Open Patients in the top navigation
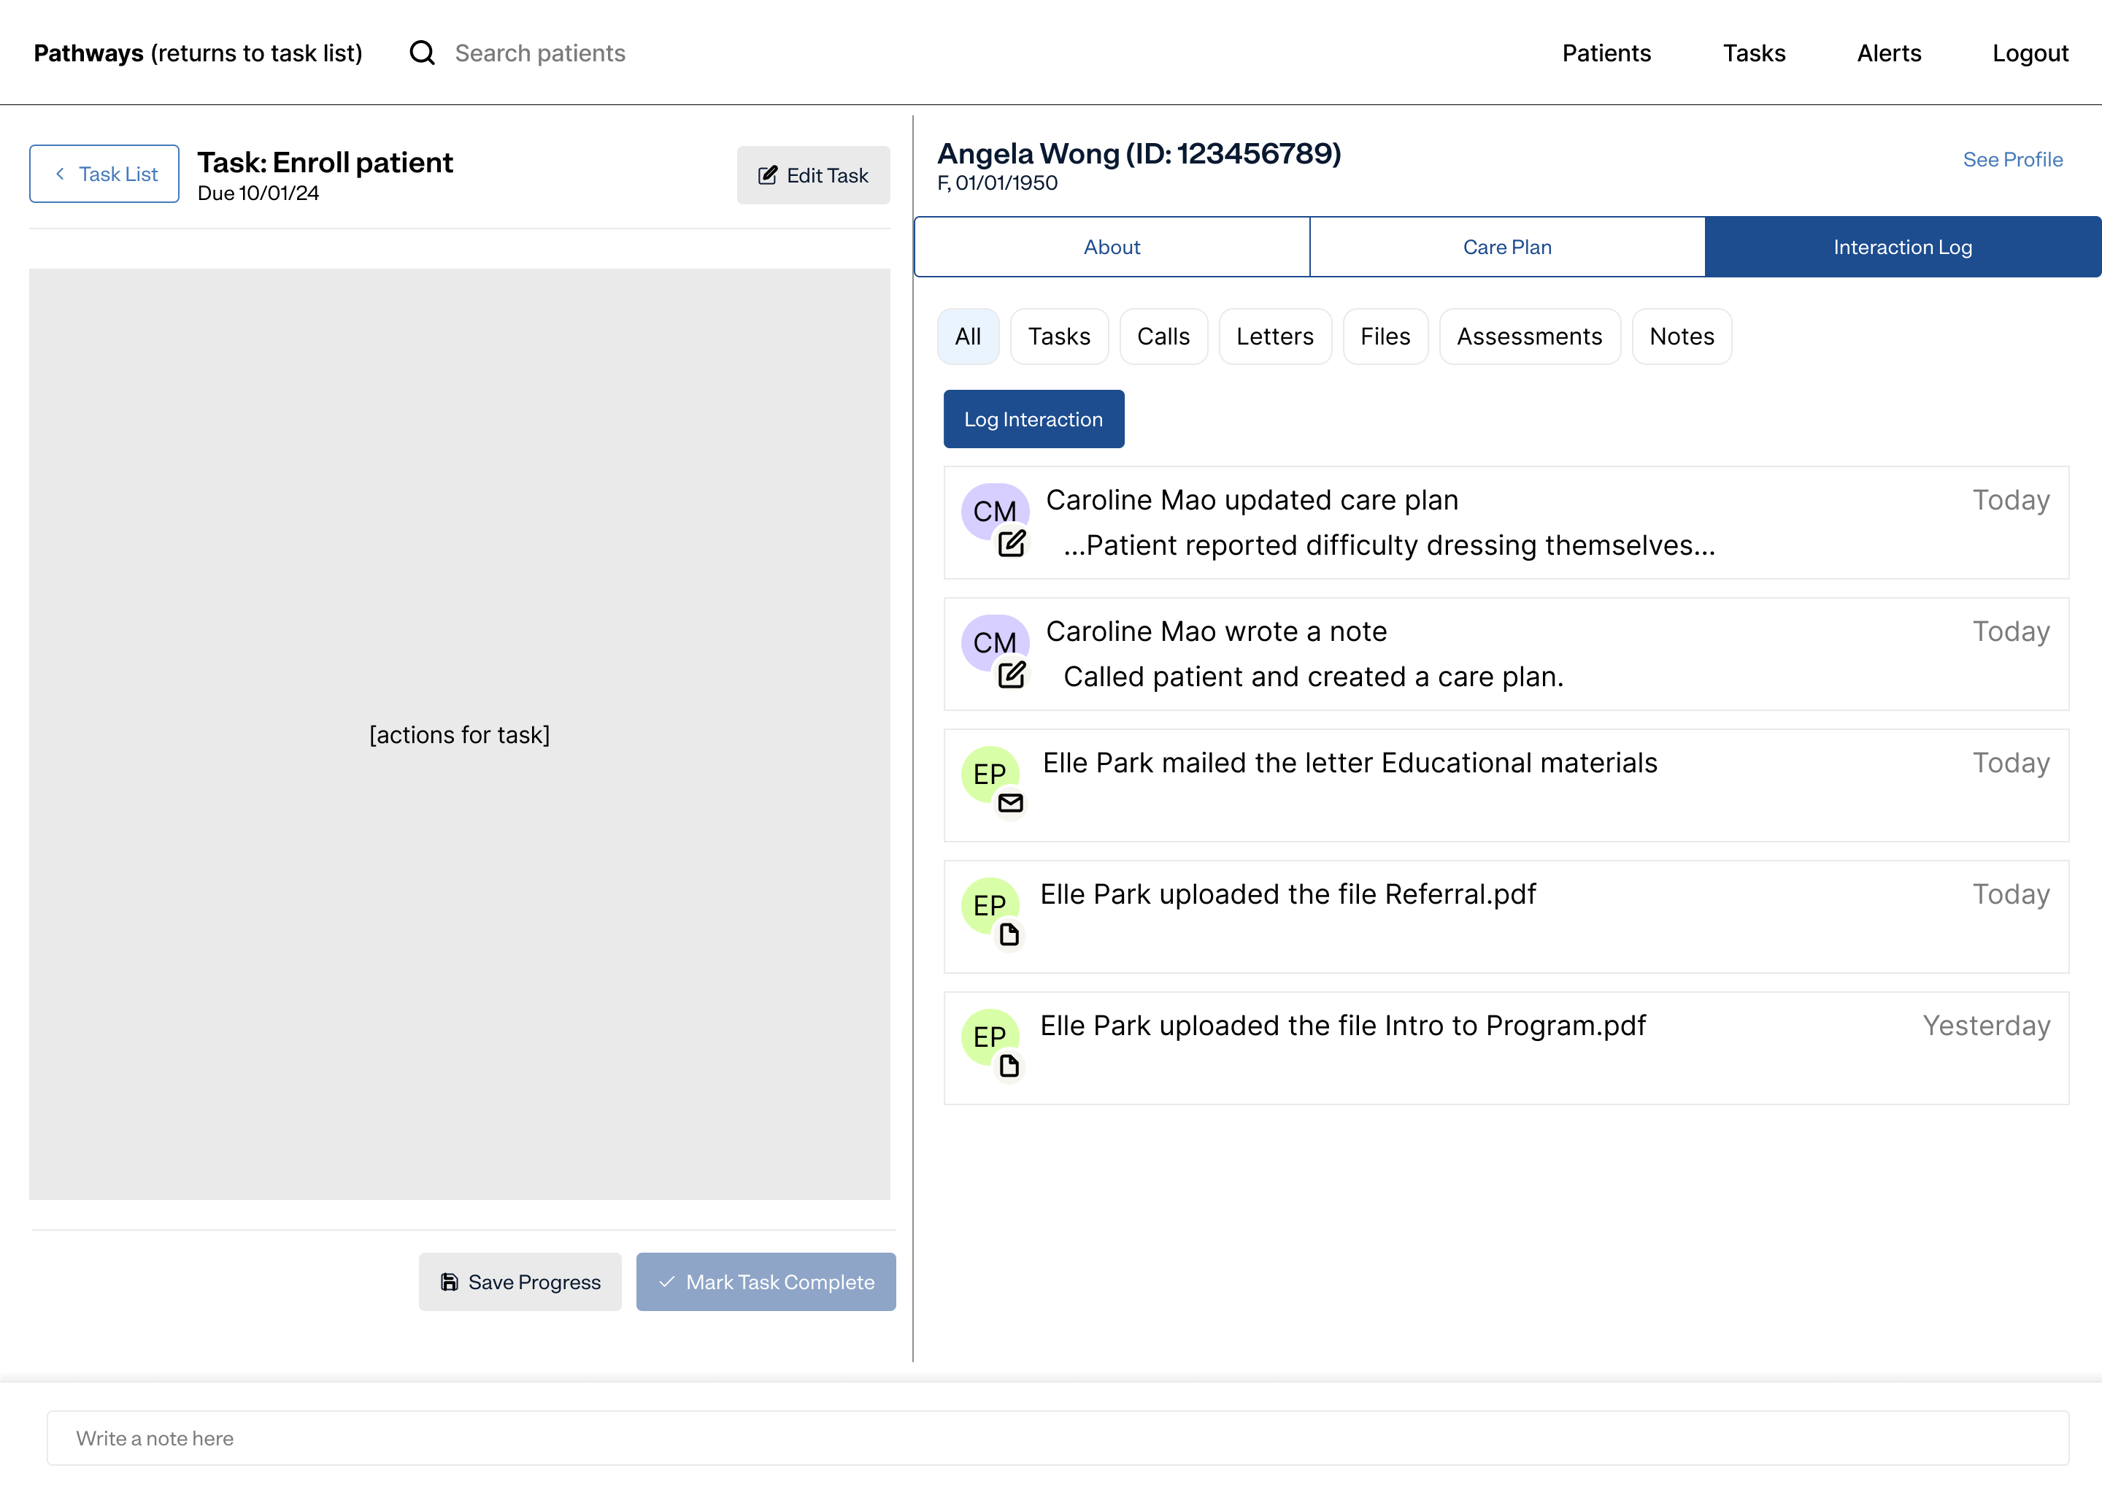 [1607, 53]
